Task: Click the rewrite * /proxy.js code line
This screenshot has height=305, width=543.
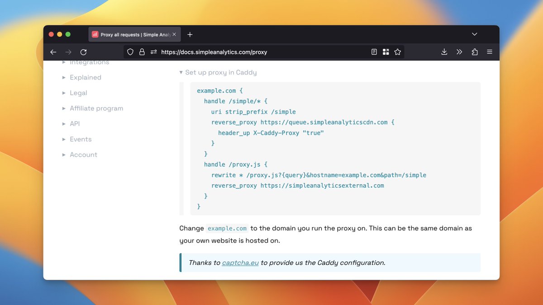Action: click(x=319, y=175)
